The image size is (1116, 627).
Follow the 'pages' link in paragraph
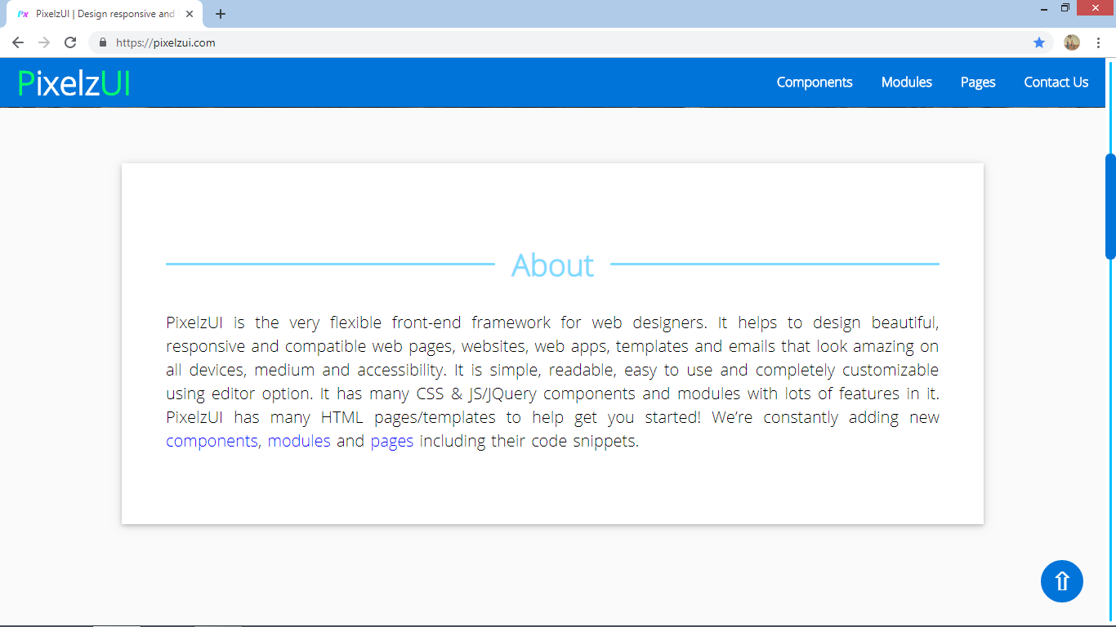392,441
